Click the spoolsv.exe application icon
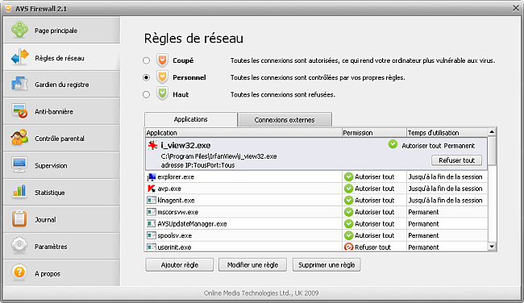Viewport: 524px width, 303px height. (x=152, y=235)
